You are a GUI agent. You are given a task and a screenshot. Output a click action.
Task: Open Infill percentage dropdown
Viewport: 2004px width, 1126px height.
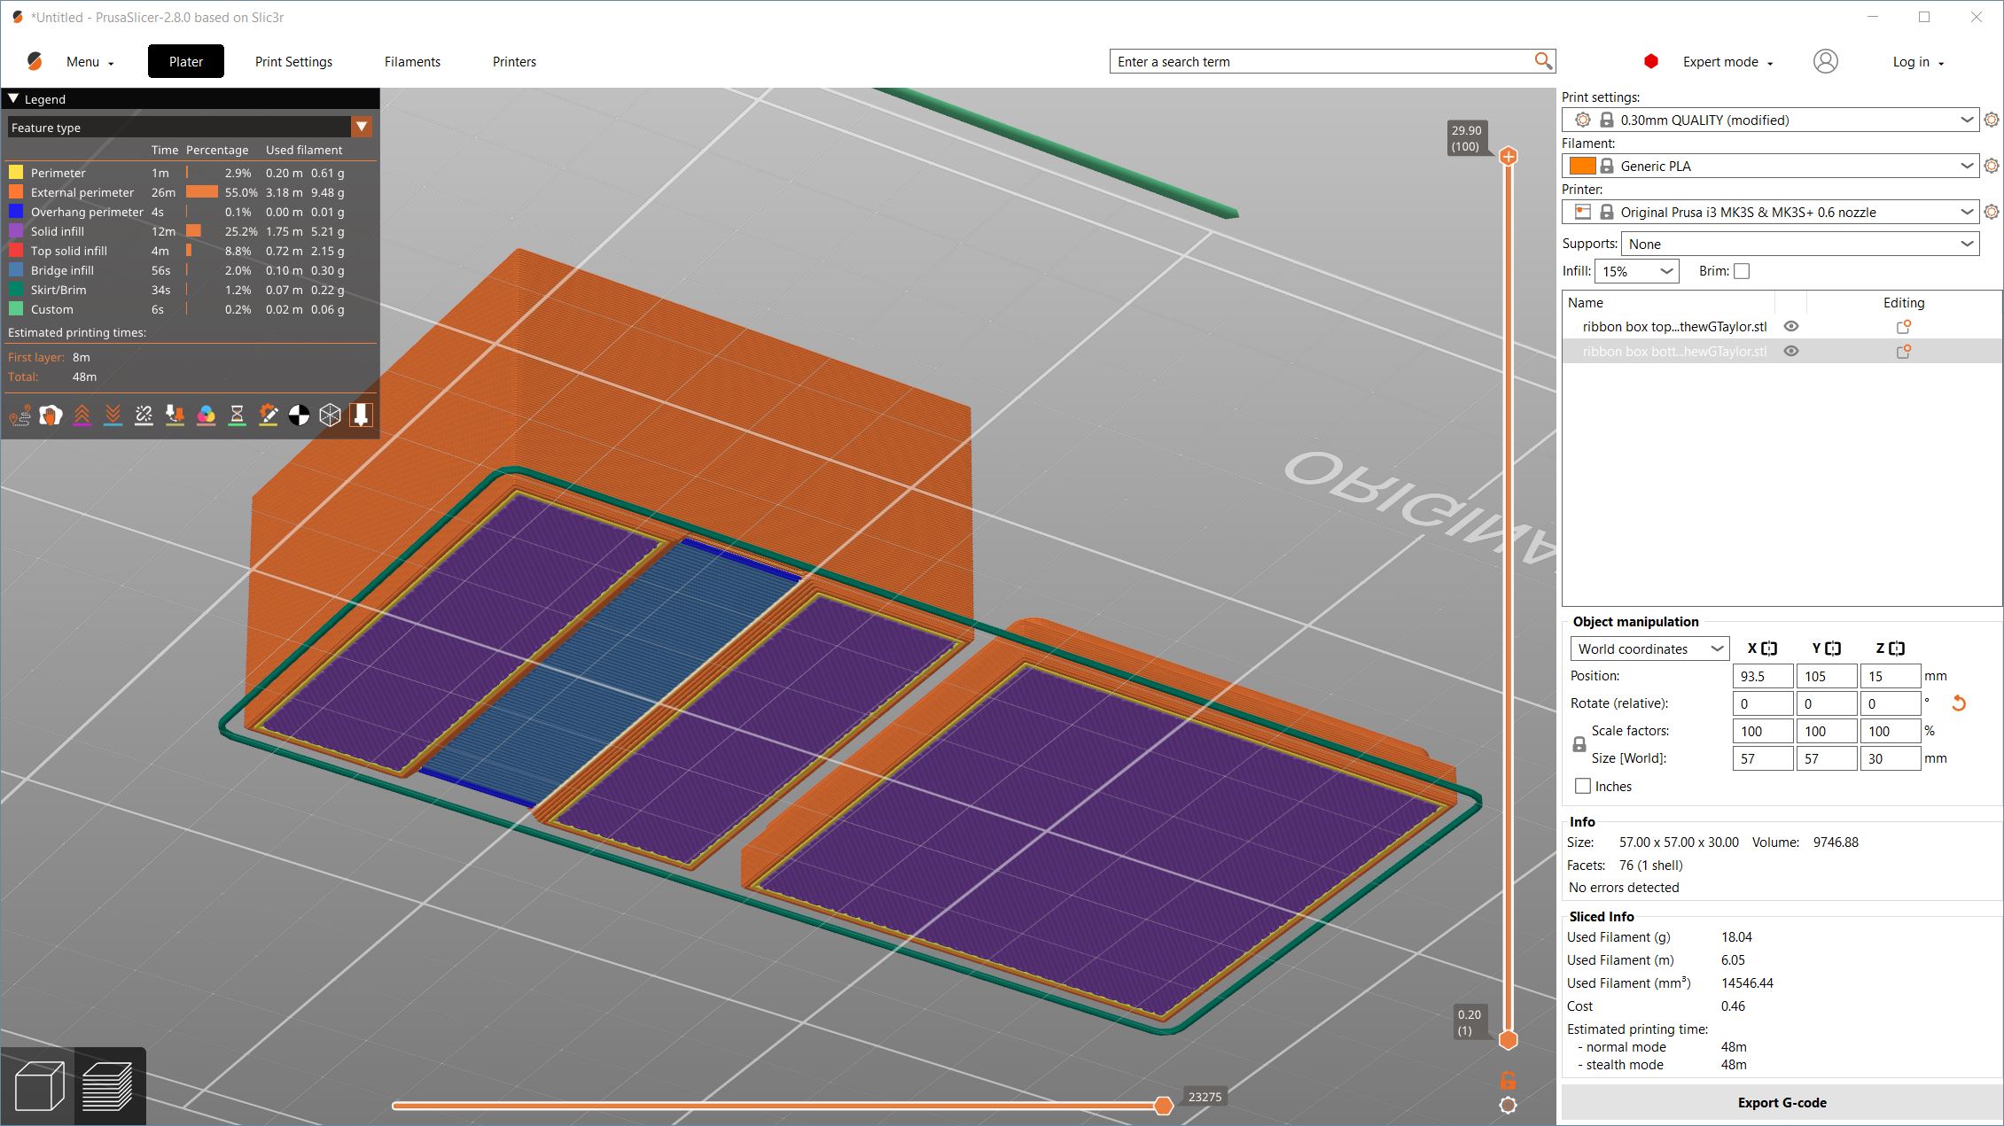[1636, 271]
